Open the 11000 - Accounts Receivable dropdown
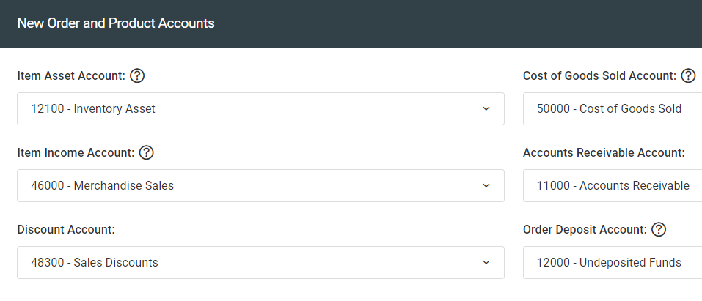 [613, 185]
